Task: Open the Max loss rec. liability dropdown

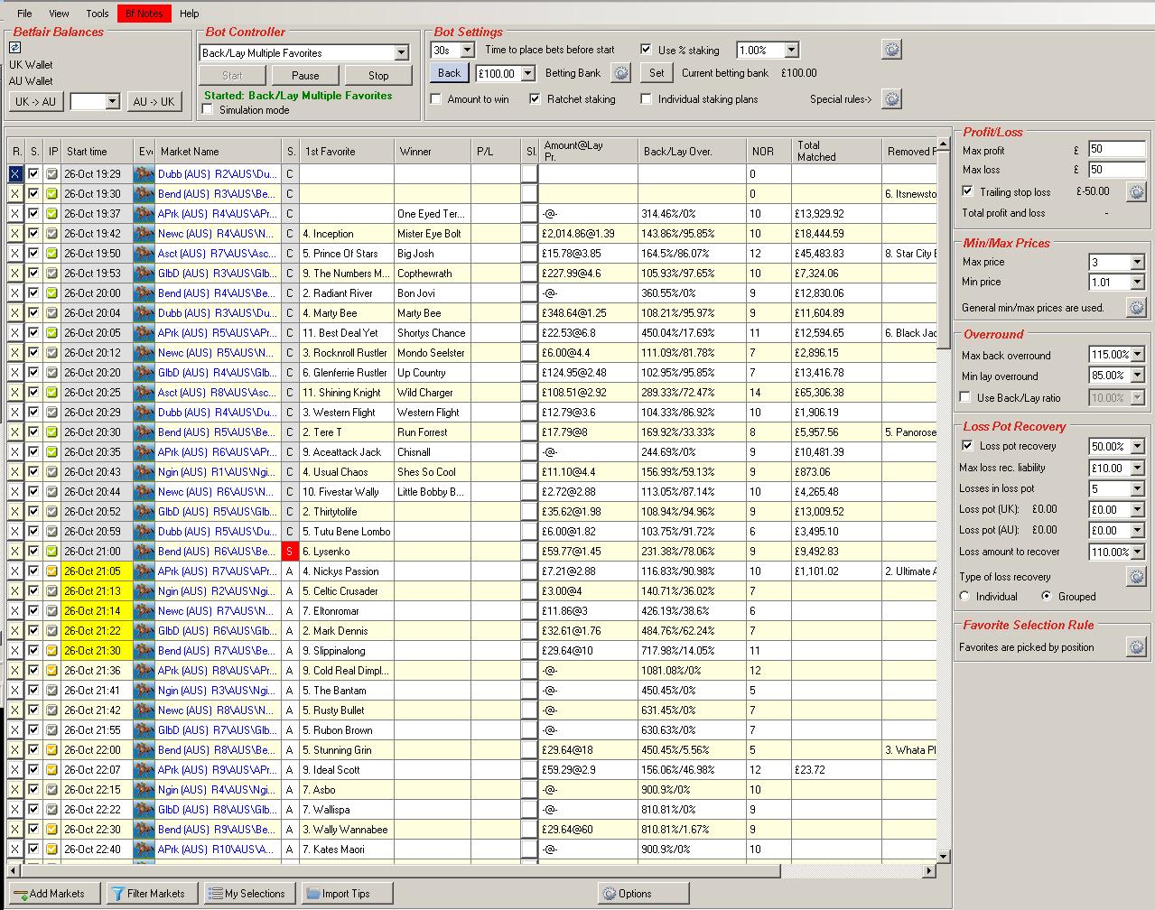Action: click(x=1137, y=468)
